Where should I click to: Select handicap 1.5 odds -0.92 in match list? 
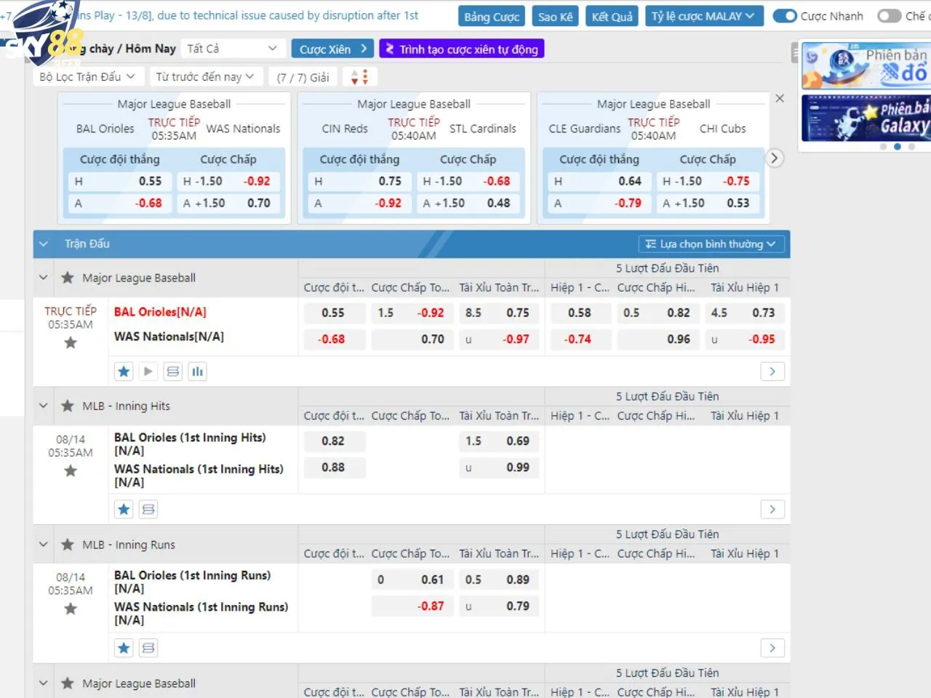tap(412, 313)
